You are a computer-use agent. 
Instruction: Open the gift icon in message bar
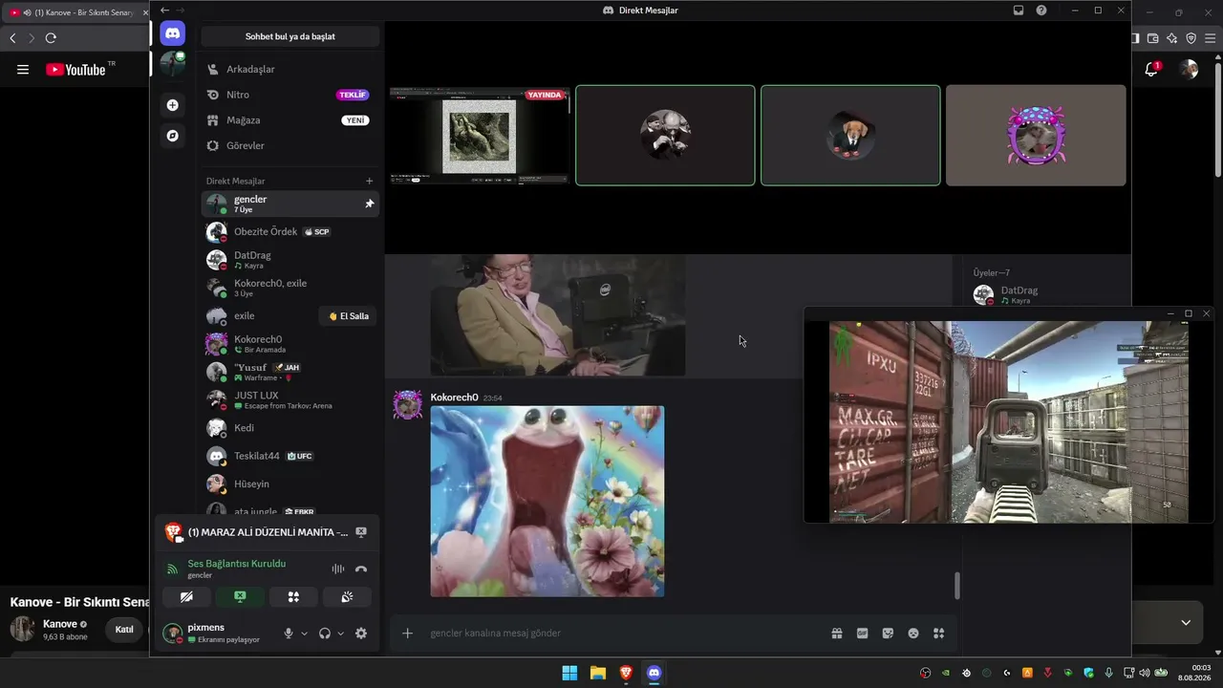pos(837,633)
